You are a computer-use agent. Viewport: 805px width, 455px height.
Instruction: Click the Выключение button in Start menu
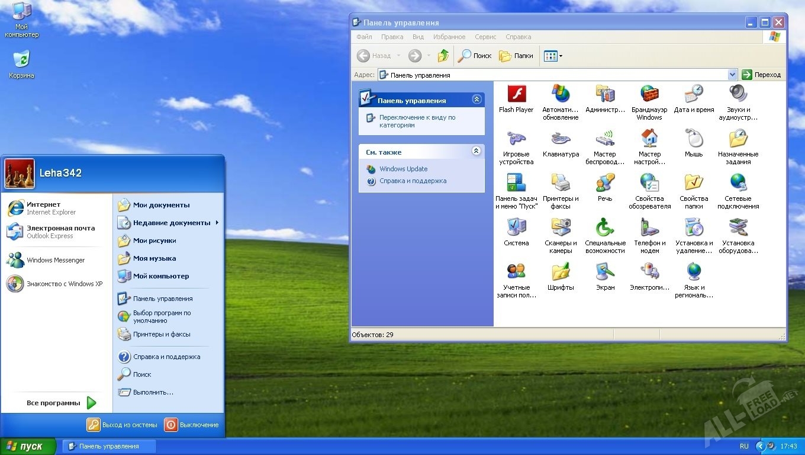tap(192, 425)
